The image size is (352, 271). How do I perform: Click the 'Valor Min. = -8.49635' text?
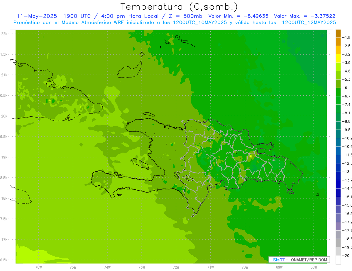coord(238,16)
